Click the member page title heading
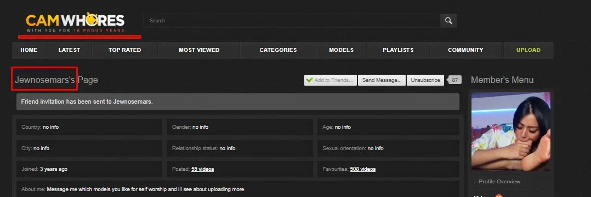Viewport: 591px width, 197px height. coord(56,80)
